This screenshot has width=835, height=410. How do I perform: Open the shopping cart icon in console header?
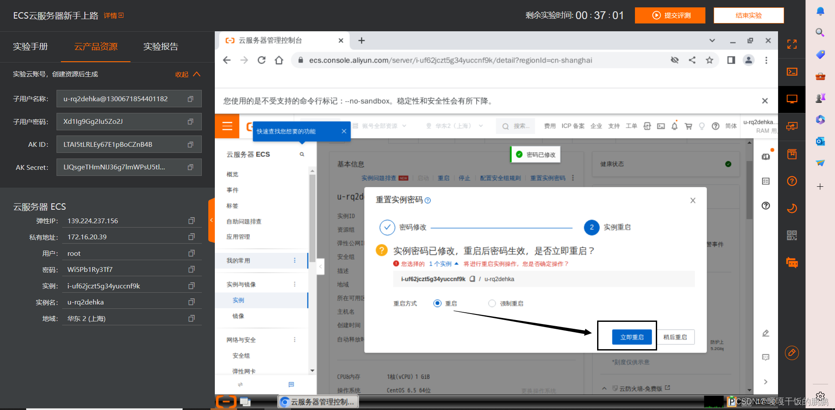pyautogui.click(x=688, y=126)
